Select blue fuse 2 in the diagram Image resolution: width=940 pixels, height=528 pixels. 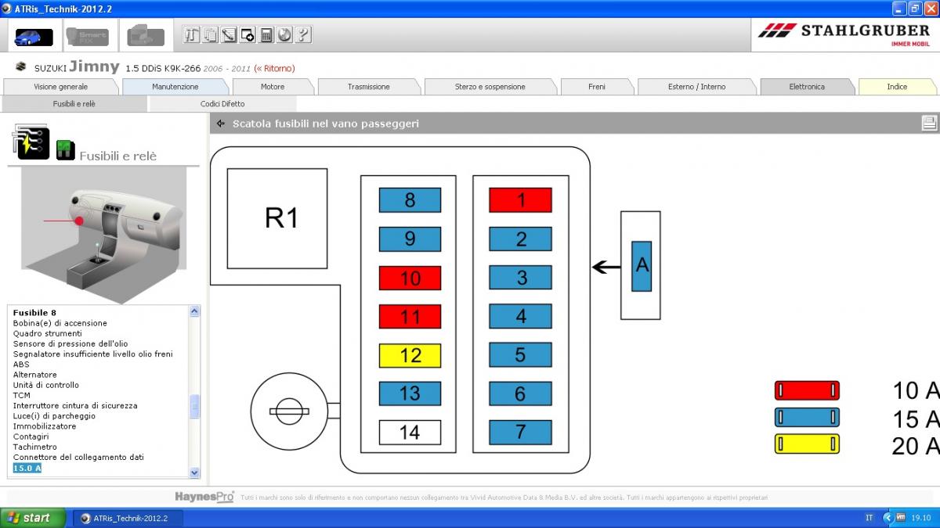(520, 239)
